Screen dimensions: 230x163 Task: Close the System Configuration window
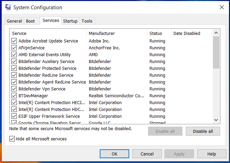click(222, 7)
